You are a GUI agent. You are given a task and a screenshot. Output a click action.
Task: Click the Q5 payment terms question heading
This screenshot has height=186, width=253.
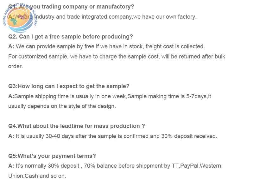coord(52,156)
